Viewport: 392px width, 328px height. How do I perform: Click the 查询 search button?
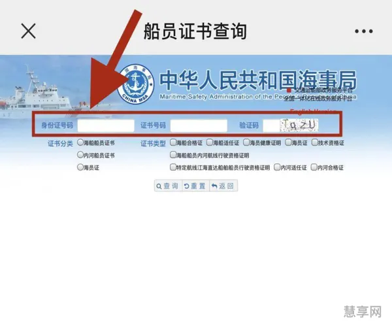[x=168, y=186]
